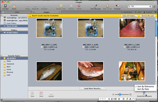The height and width of the screenshot is (102, 158).
Task: Collapse the Accounts section
Action: coord(1,15)
